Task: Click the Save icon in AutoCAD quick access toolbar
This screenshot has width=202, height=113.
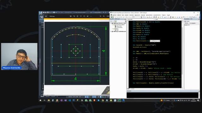Action: tap(48, 13)
